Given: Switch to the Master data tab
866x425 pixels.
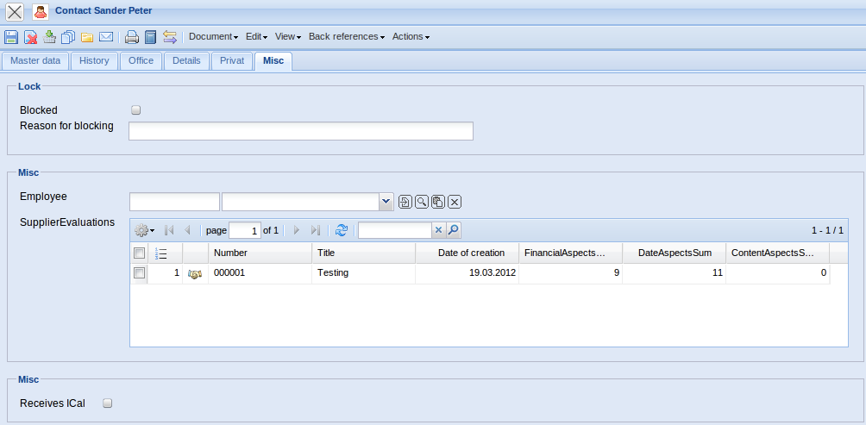Looking at the screenshot, I should (35, 61).
